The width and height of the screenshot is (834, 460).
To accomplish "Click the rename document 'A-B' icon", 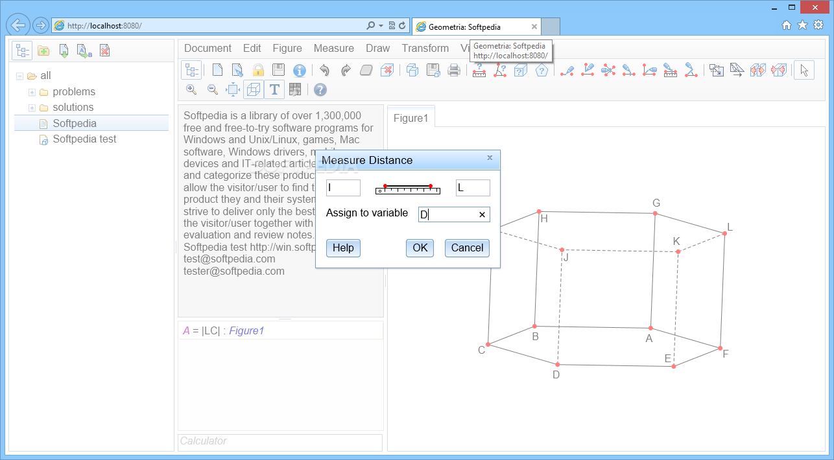I will click(x=84, y=51).
